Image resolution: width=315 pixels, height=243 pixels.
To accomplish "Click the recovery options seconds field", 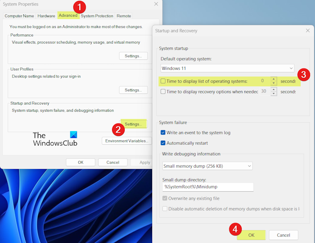I will [265, 92].
